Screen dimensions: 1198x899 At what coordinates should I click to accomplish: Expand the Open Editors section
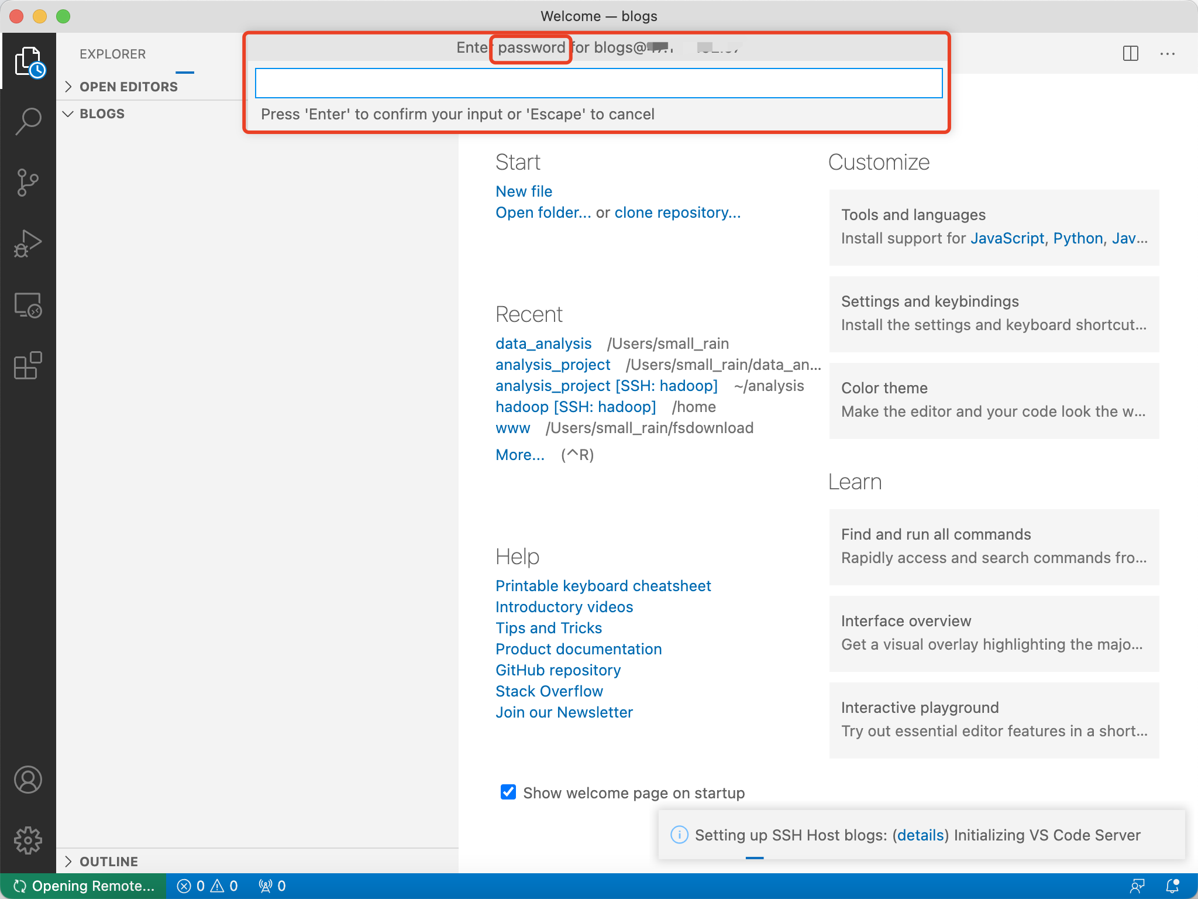click(x=128, y=87)
